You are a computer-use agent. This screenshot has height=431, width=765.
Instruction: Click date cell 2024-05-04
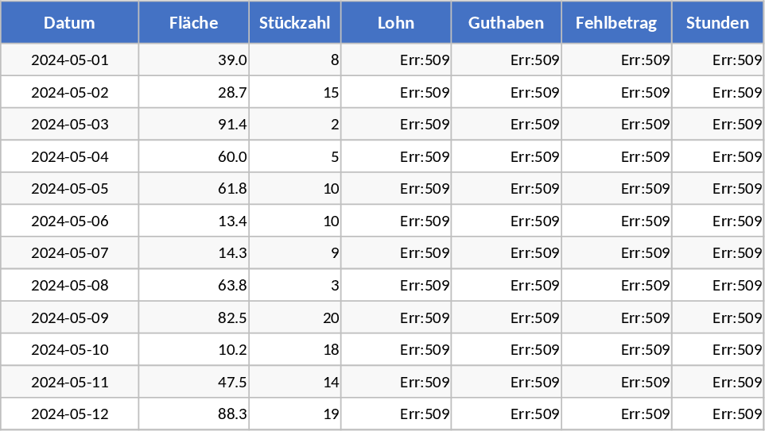pos(69,157)
